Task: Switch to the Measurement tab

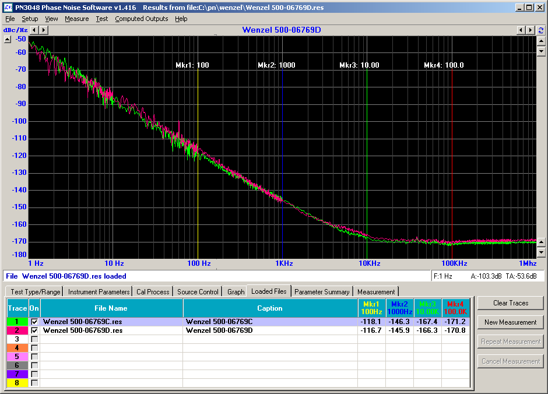Action: (x=376, y=291)
